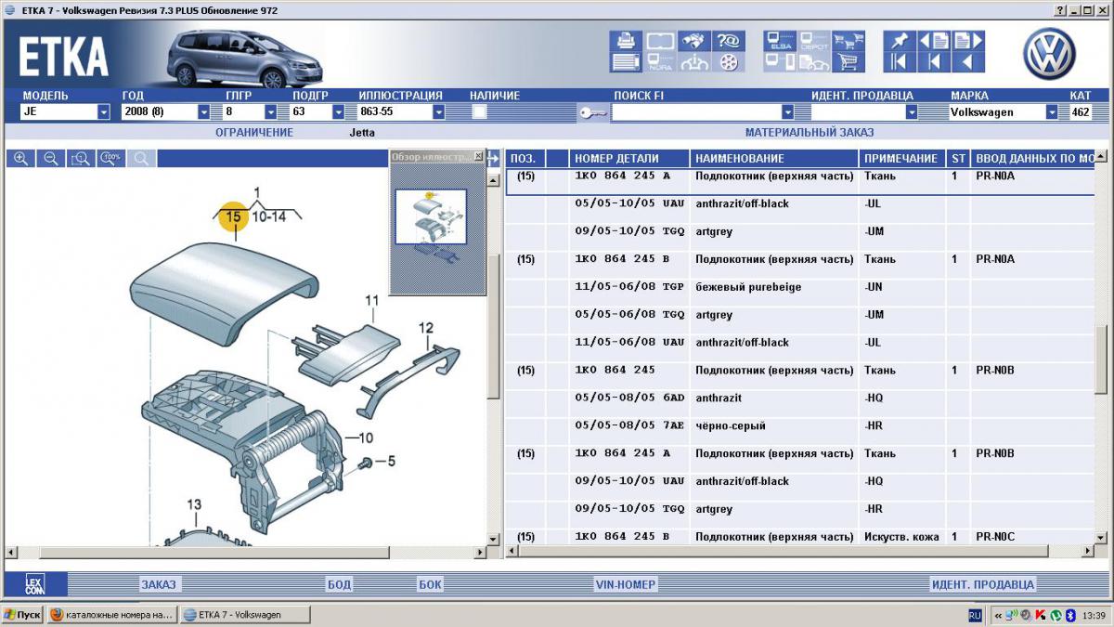Toggle the НАЛИЧИЕ checkbox

point(480,112)
